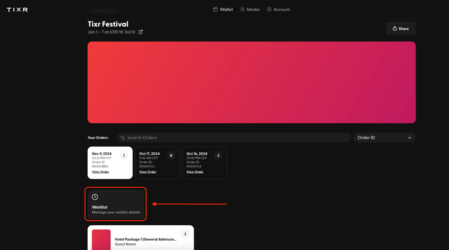Click the TIXR logo

tap(17, 10)
